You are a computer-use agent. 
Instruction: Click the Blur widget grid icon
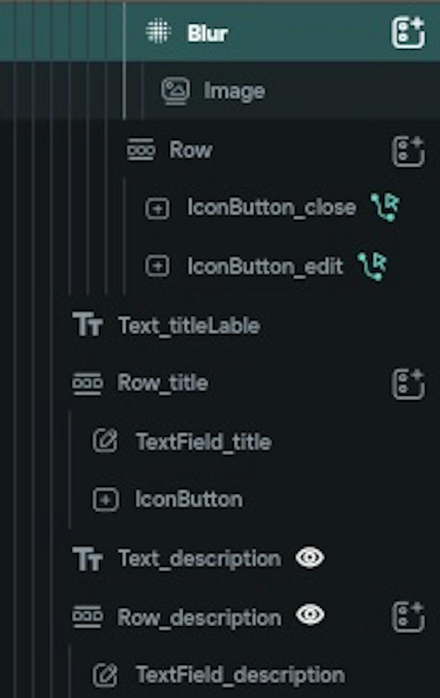(x=158, y=31)
